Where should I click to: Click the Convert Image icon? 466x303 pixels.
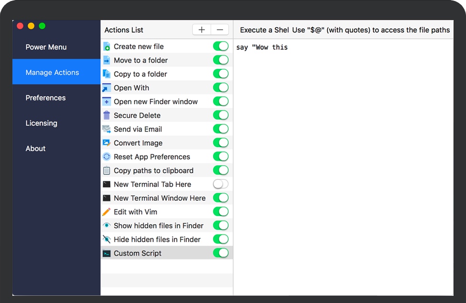pyautogui.click(x=107, y=143)
